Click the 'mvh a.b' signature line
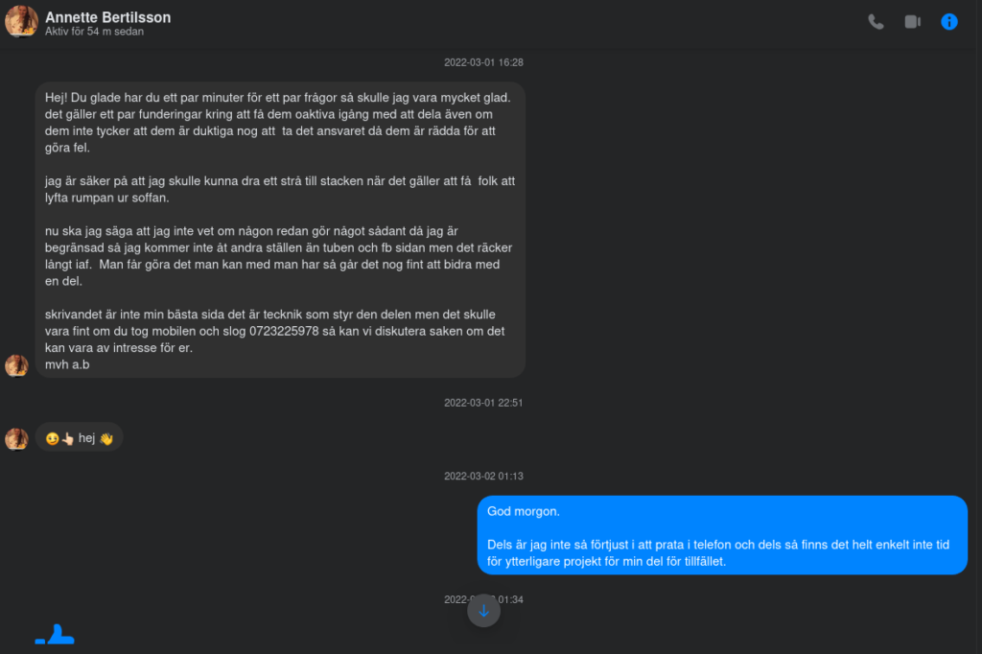The image size is (982, 654). tap(67, 364)
